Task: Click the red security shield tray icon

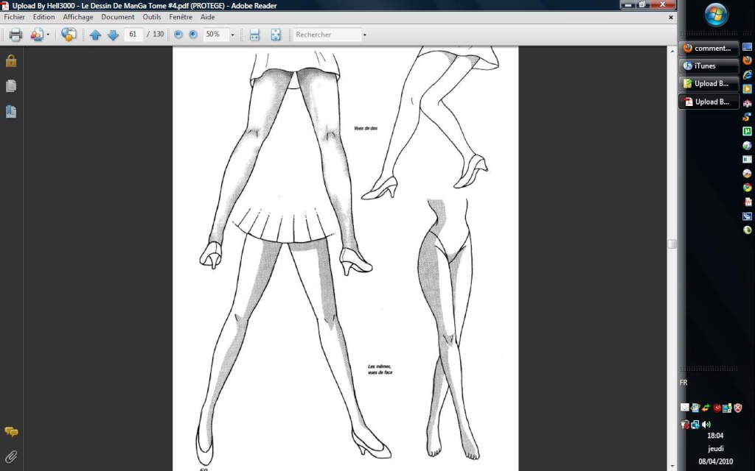Action: click(x=737, y=408)
